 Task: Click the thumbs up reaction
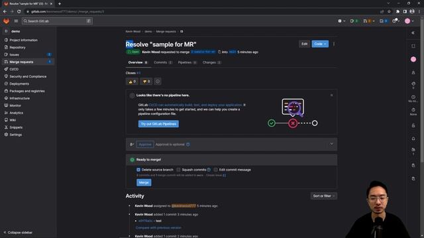point(132,81)
